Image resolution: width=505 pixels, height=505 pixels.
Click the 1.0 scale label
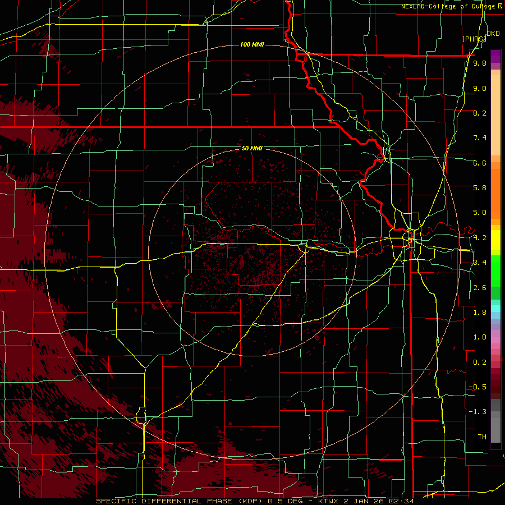pyautogui.click(x=480, y=337)
